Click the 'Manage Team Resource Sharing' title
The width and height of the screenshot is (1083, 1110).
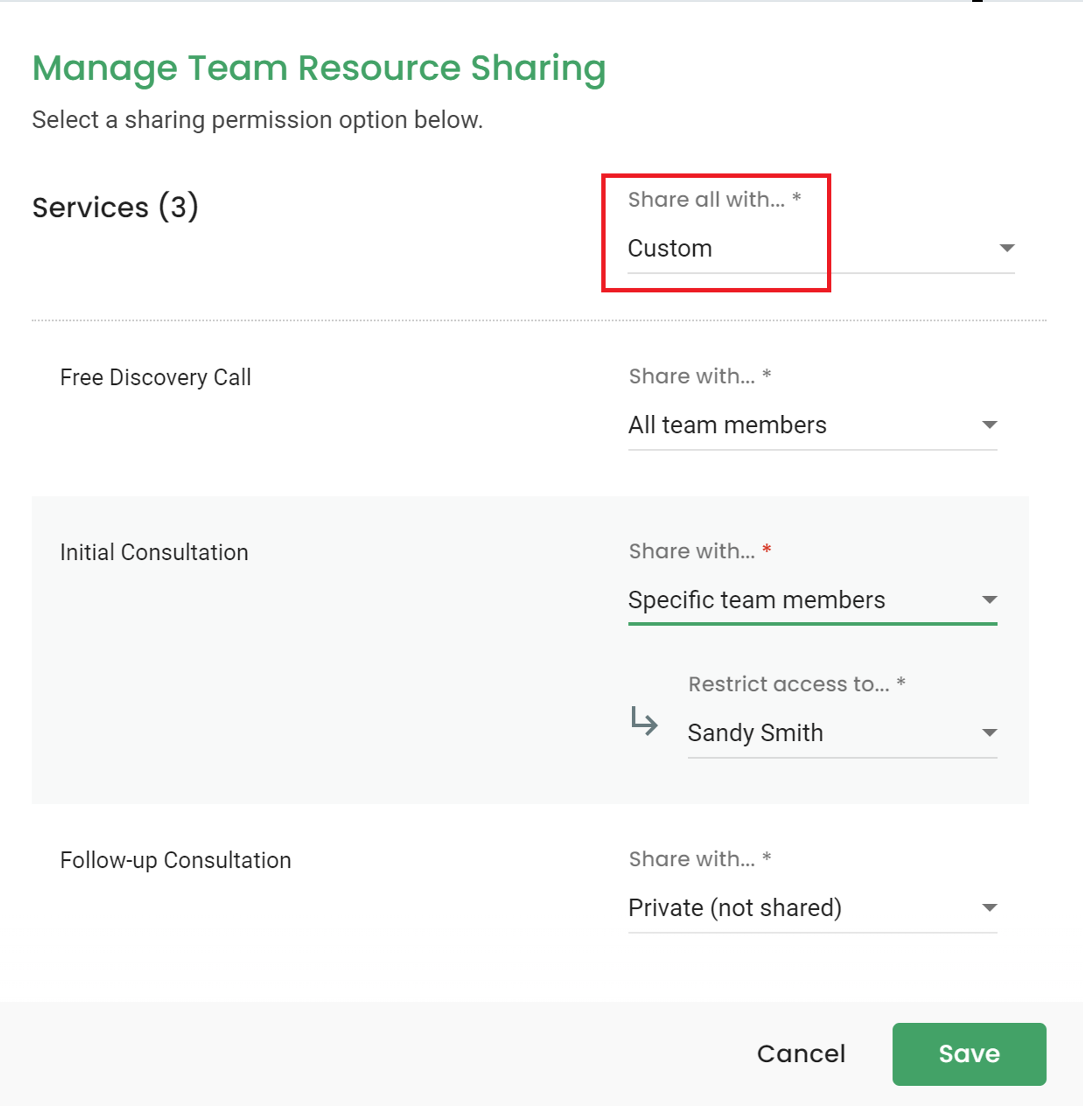(x=319, y=69)
